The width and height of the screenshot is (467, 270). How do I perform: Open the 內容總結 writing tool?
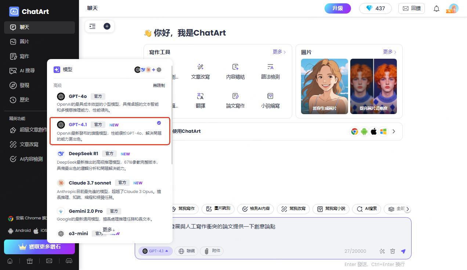tap(235, 72)
